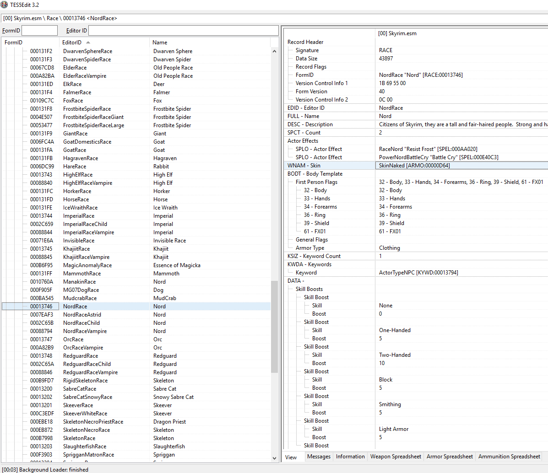Click the Light Armor skill value
This screenshot has height=473, width=548.
(x=394, y=429)
